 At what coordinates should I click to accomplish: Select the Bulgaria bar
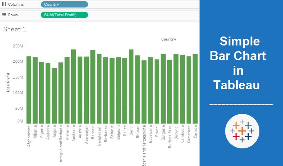pyautogui.click(x=163, y=89)
